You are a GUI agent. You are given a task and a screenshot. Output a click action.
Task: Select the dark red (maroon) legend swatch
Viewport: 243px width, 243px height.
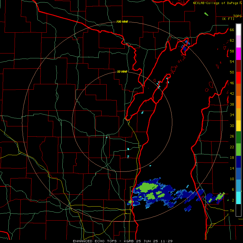point(238,66)
